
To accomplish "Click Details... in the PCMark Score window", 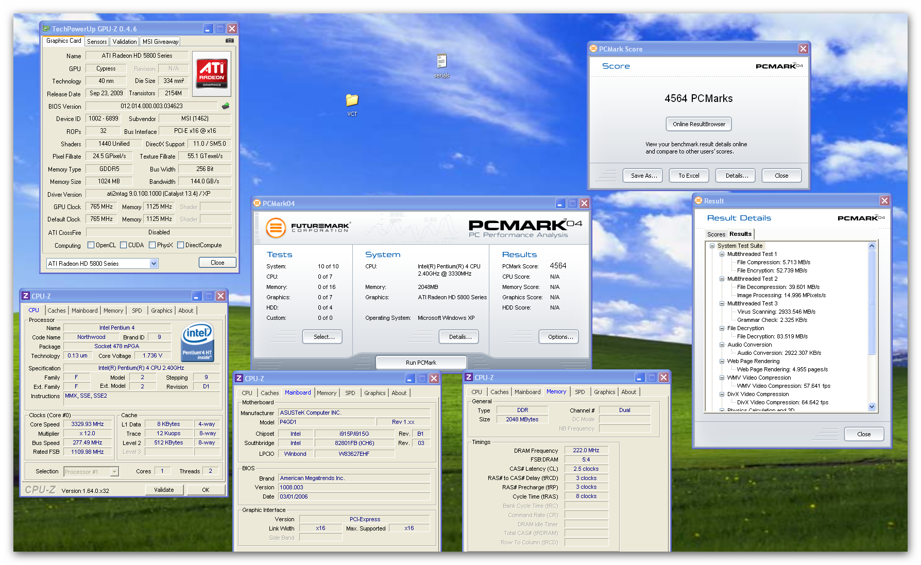I will point(737,176).
